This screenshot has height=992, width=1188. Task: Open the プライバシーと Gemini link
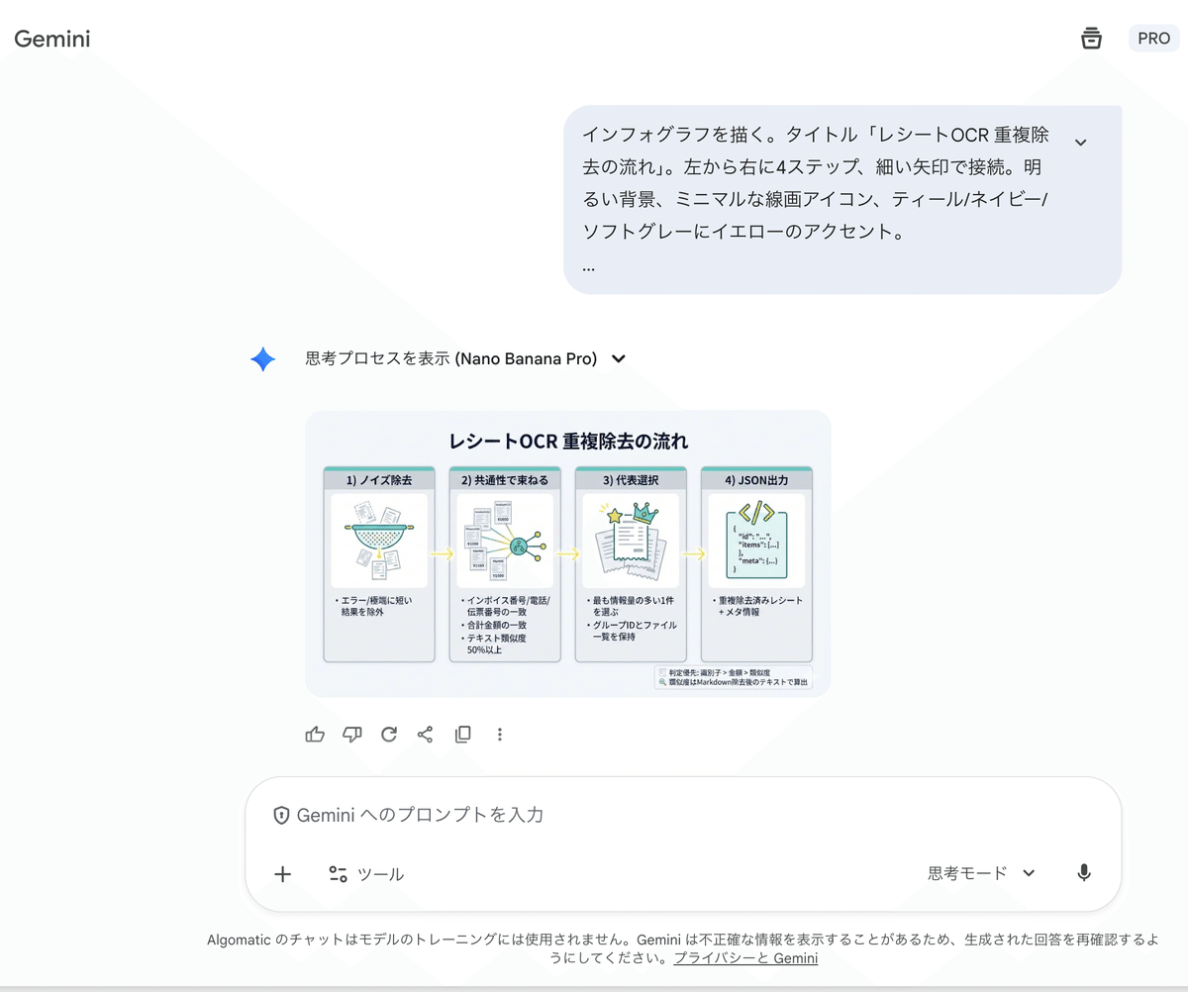coord(745,957)
